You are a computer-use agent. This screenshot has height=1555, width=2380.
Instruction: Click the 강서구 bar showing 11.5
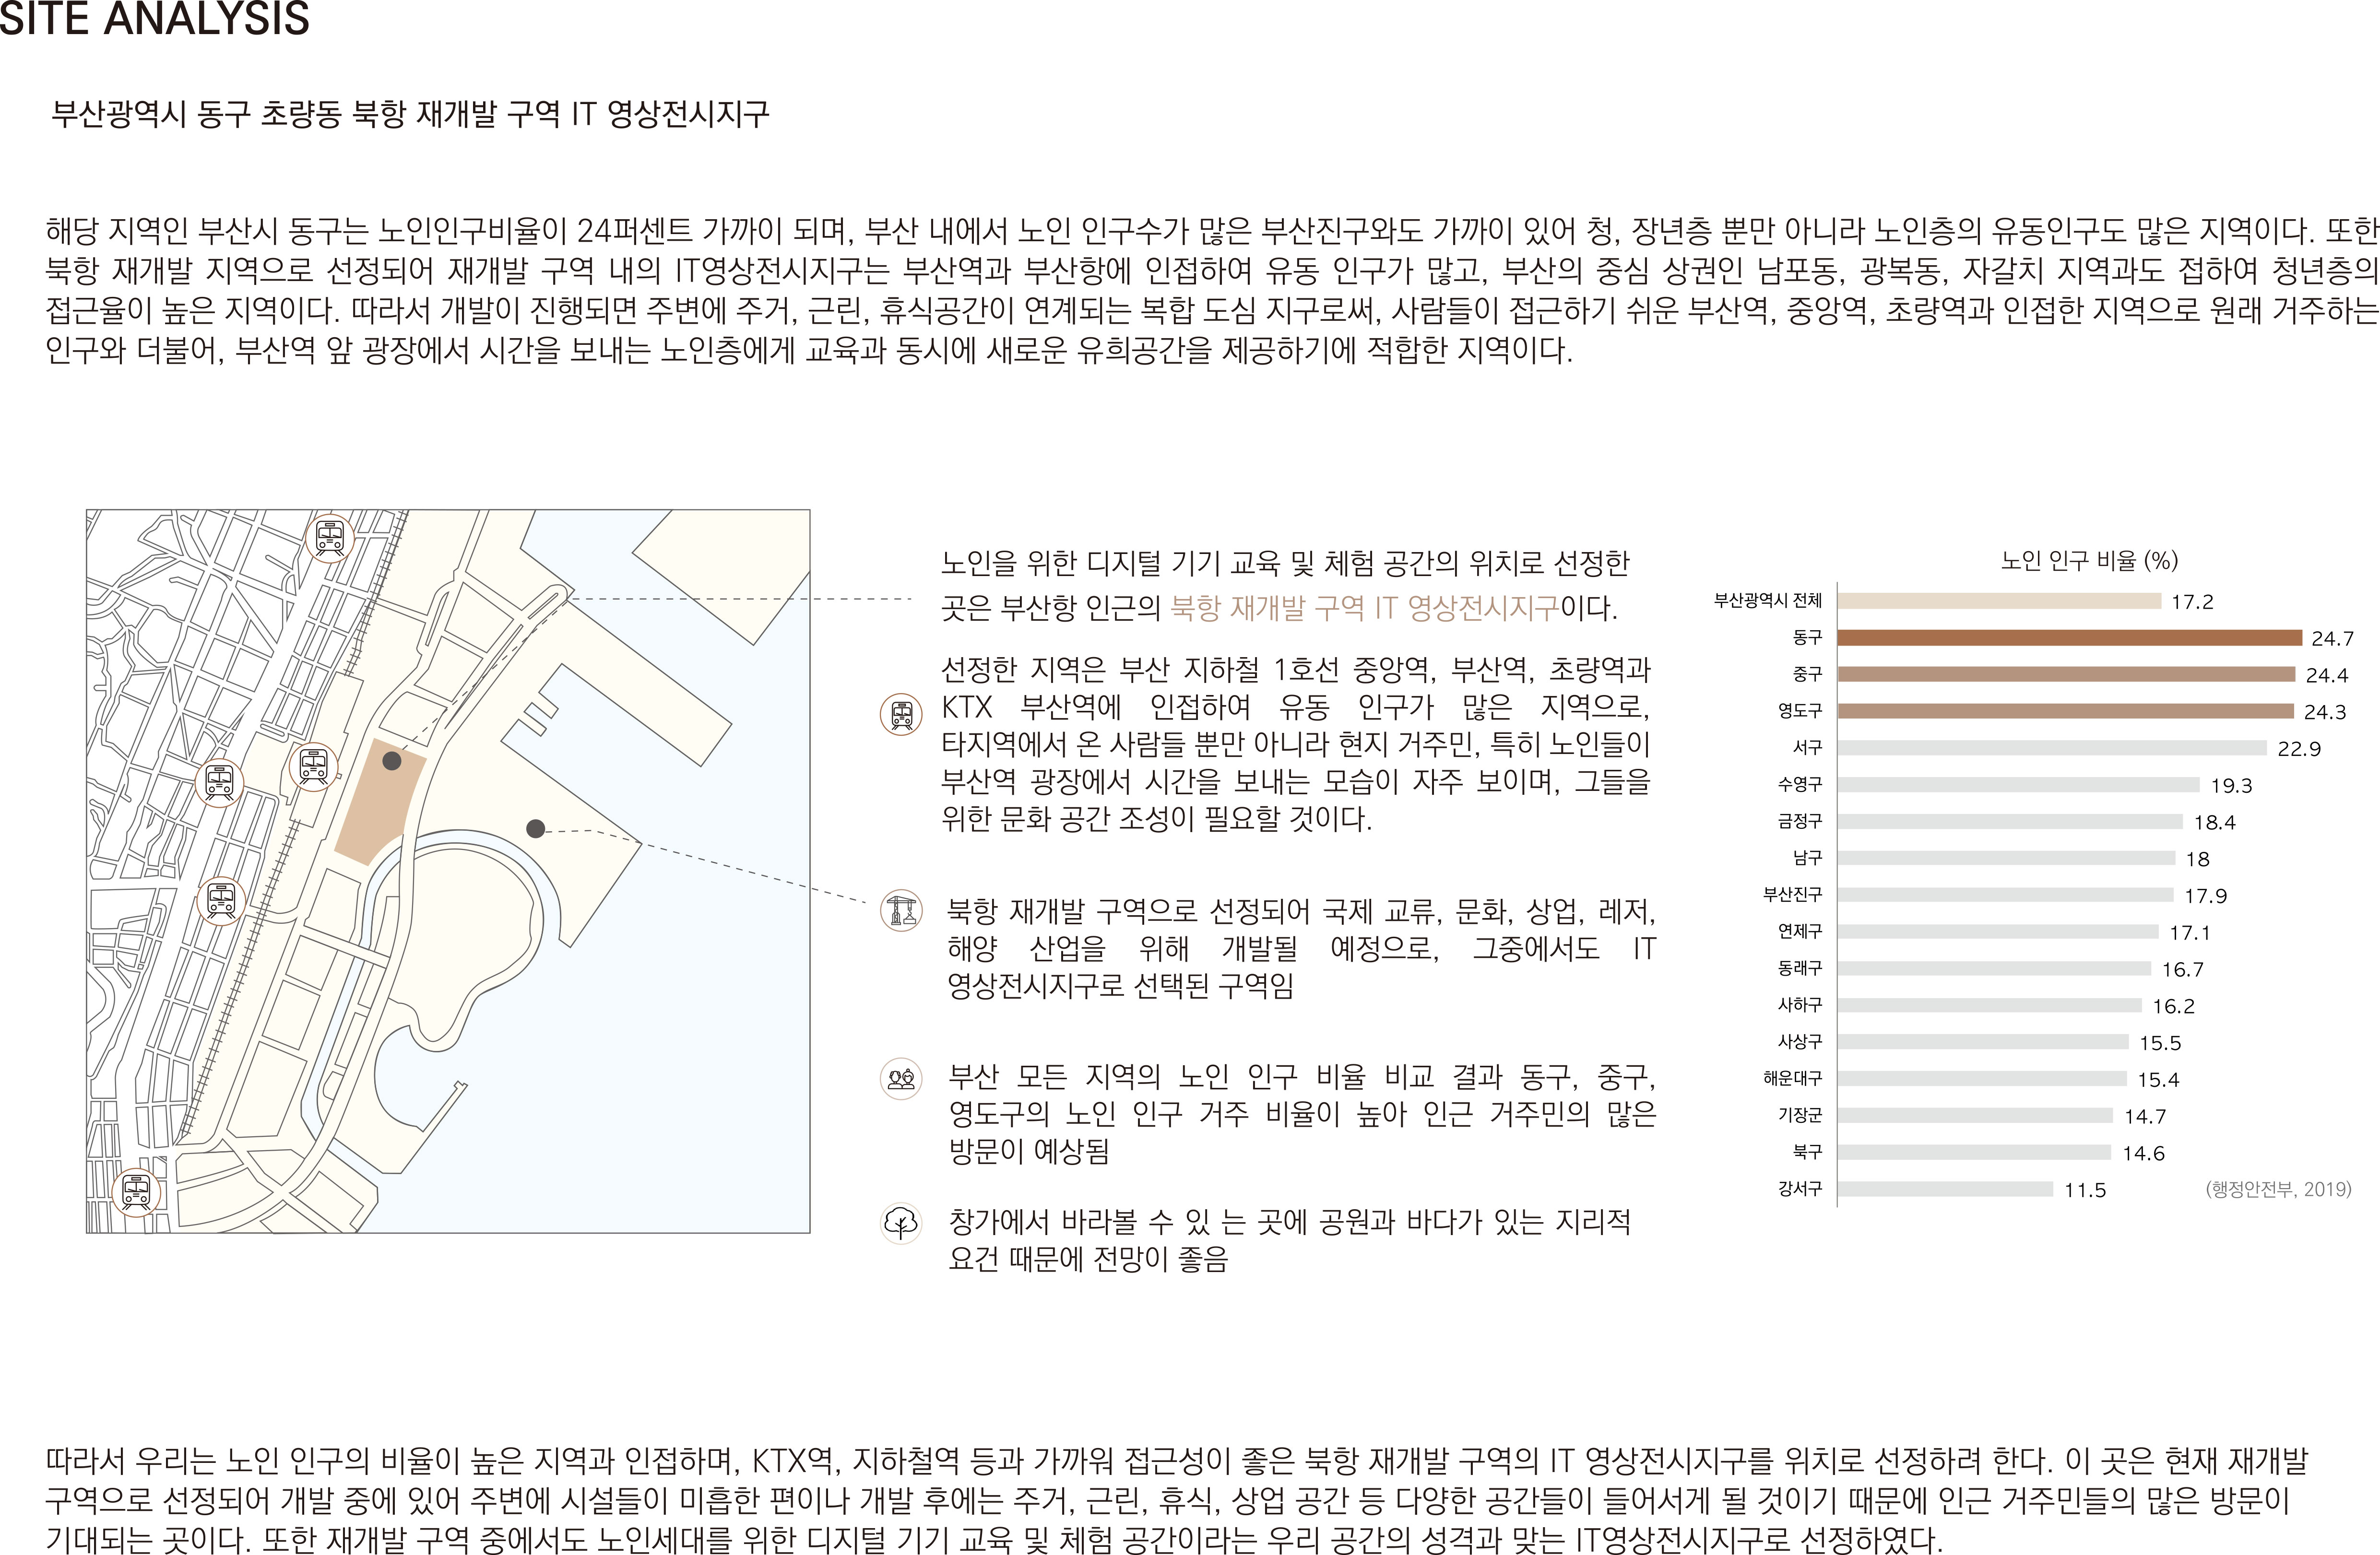pos(1945,1189)
